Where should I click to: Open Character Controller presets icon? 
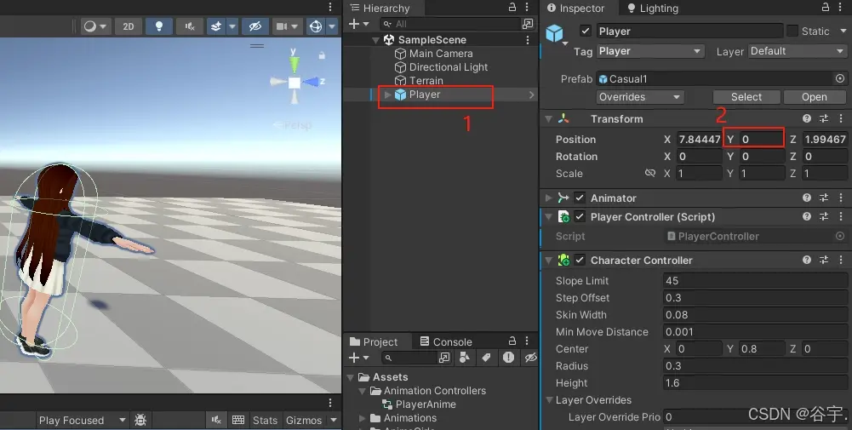[824, 260]
